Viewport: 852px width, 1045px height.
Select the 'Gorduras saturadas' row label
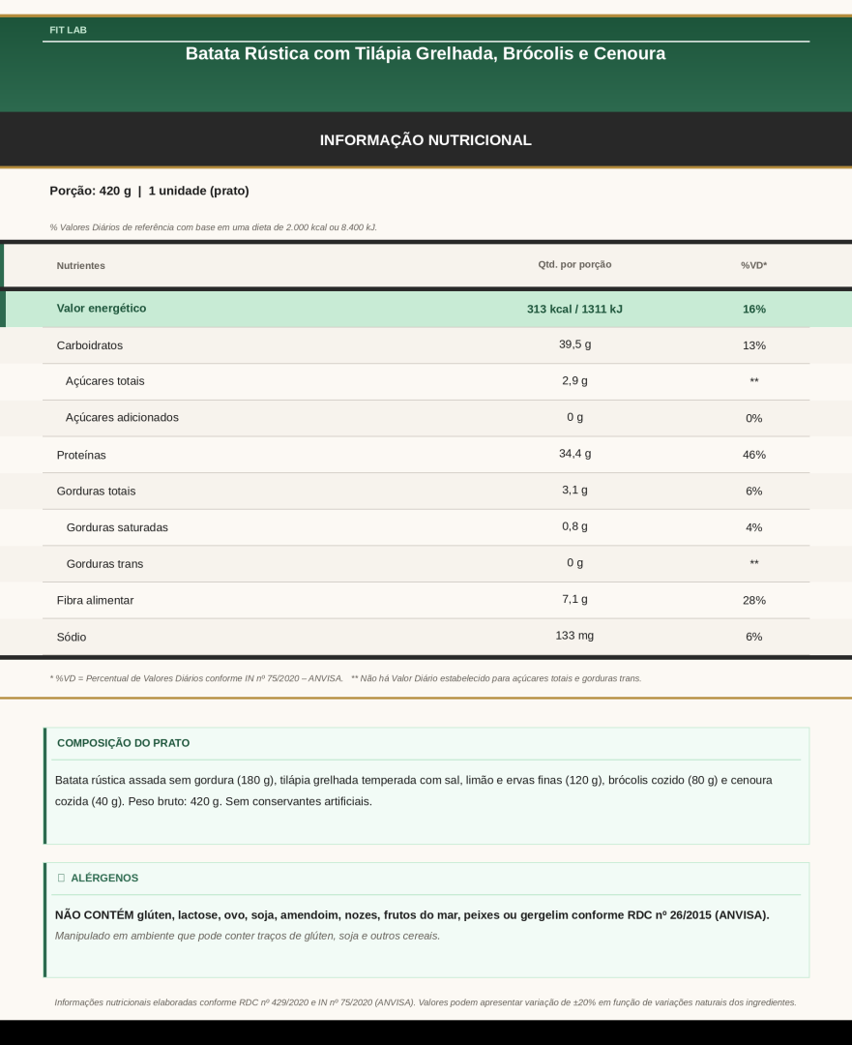coord(117,527)
